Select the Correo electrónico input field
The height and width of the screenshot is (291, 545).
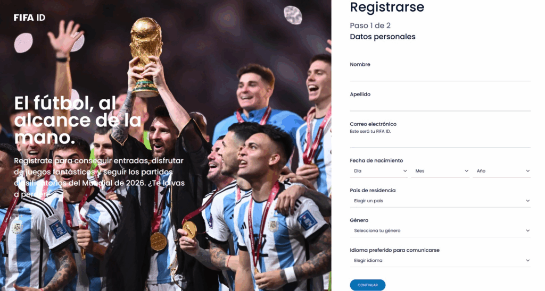pos(440,141)
